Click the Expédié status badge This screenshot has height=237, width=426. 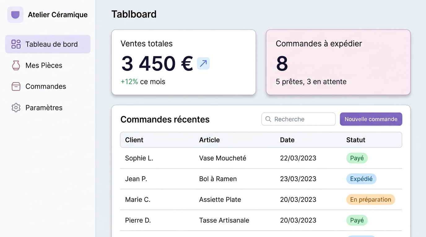coord(361,179)
